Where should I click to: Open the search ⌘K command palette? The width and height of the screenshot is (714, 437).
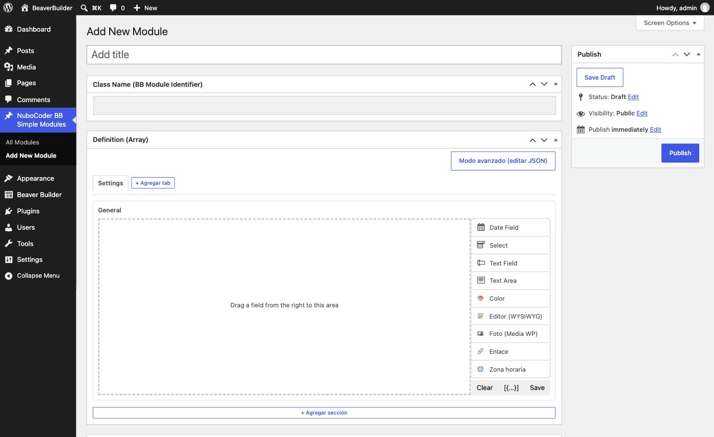tap(91, 8)
